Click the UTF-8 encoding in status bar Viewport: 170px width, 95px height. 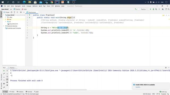tap(158, 94)
